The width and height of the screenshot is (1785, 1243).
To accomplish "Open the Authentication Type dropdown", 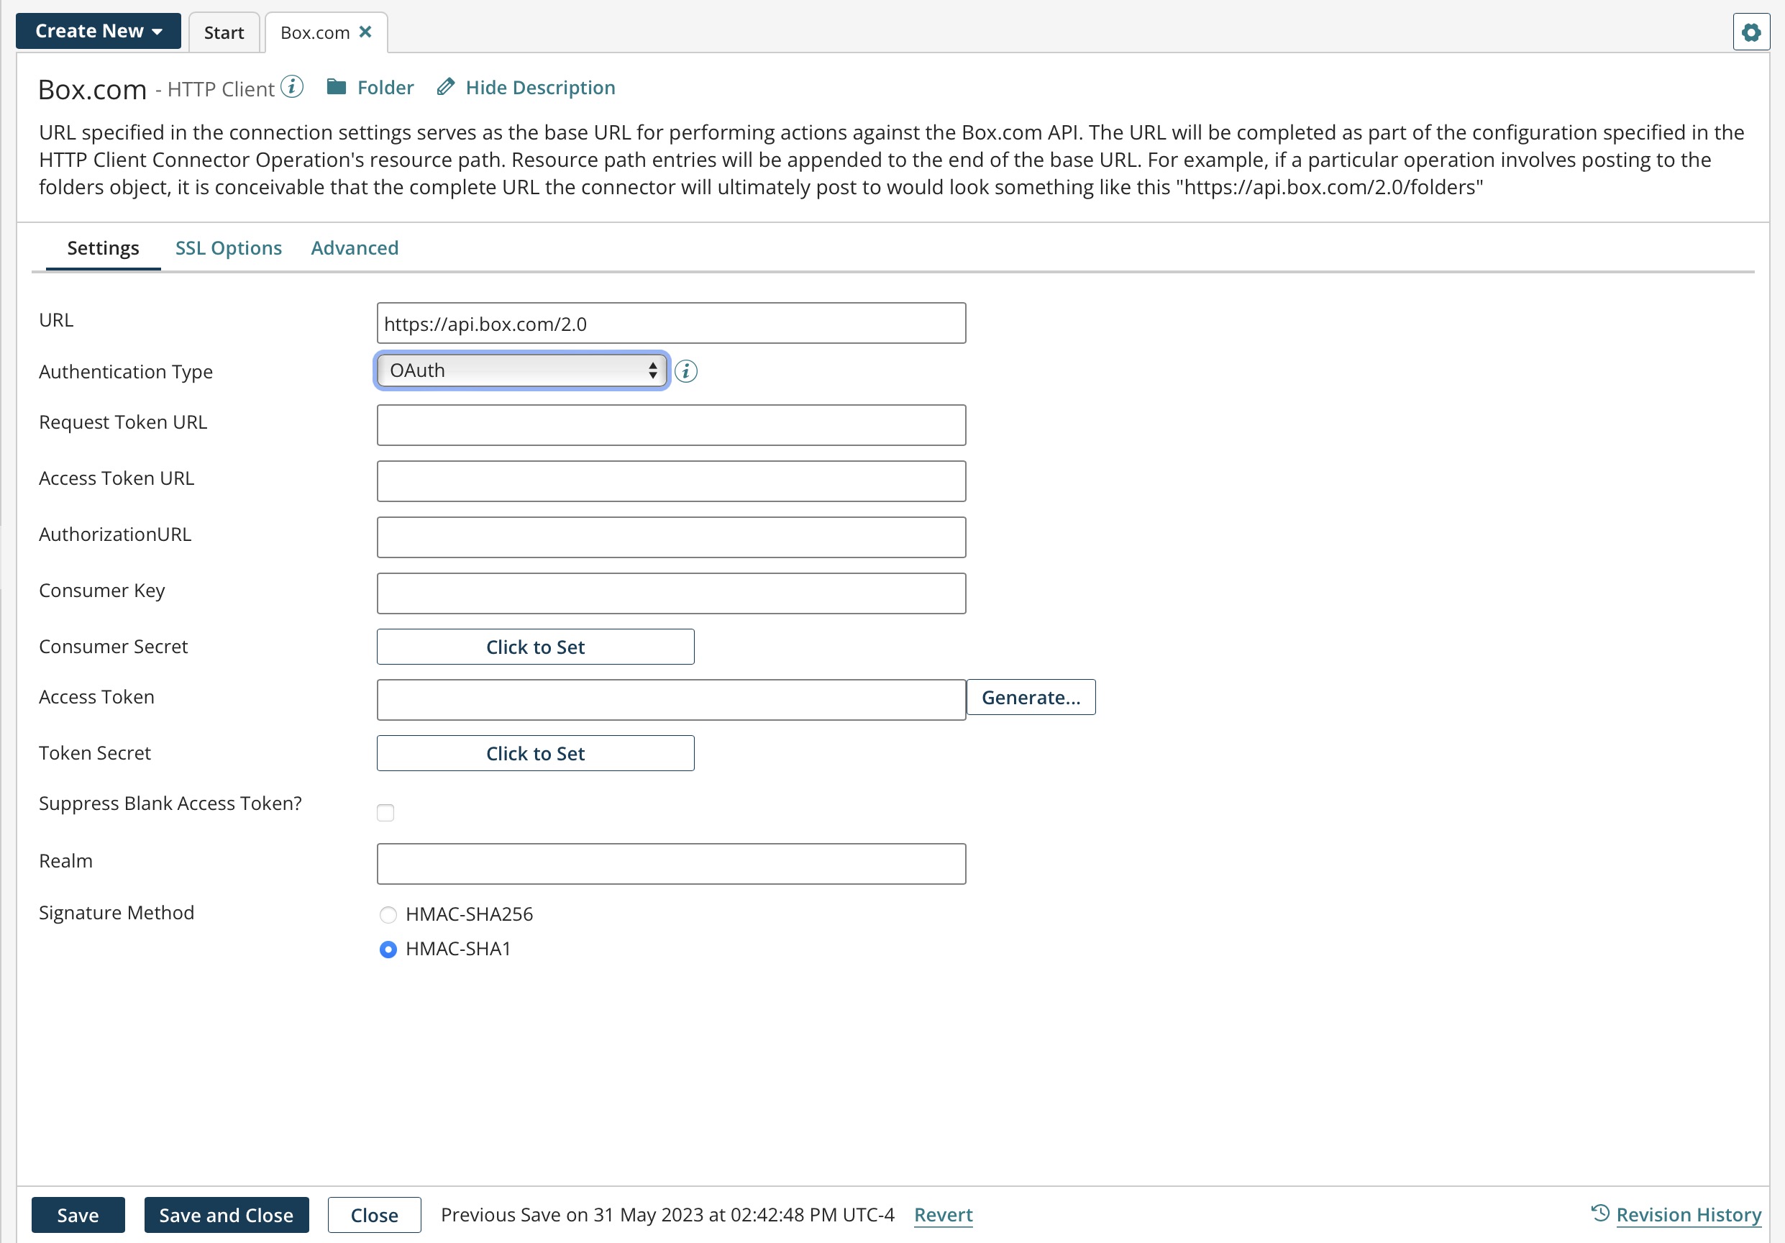I will pos(520,370).
